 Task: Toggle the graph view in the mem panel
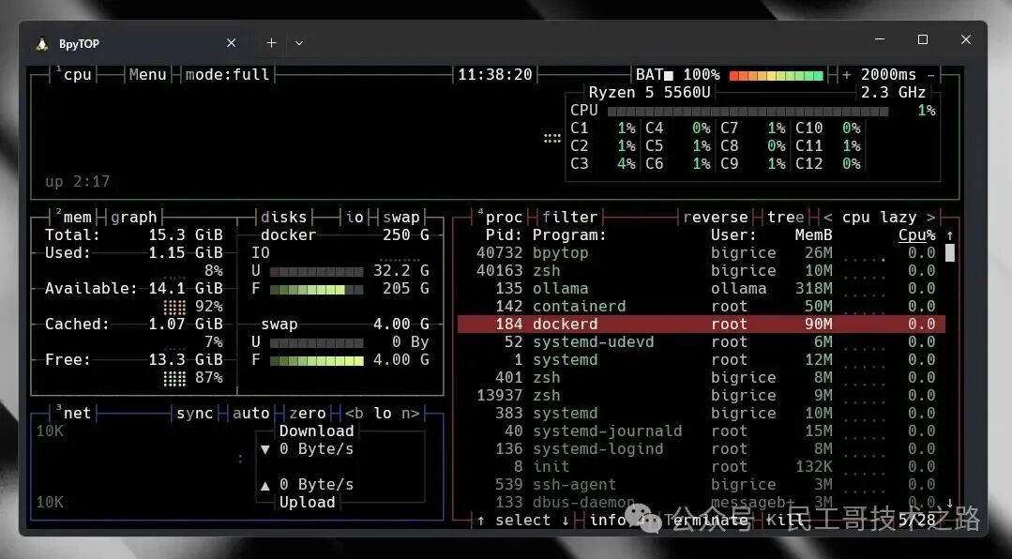[x=134, y=218]
